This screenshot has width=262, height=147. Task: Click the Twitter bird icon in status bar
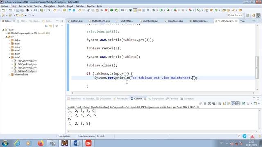(244, 136)
